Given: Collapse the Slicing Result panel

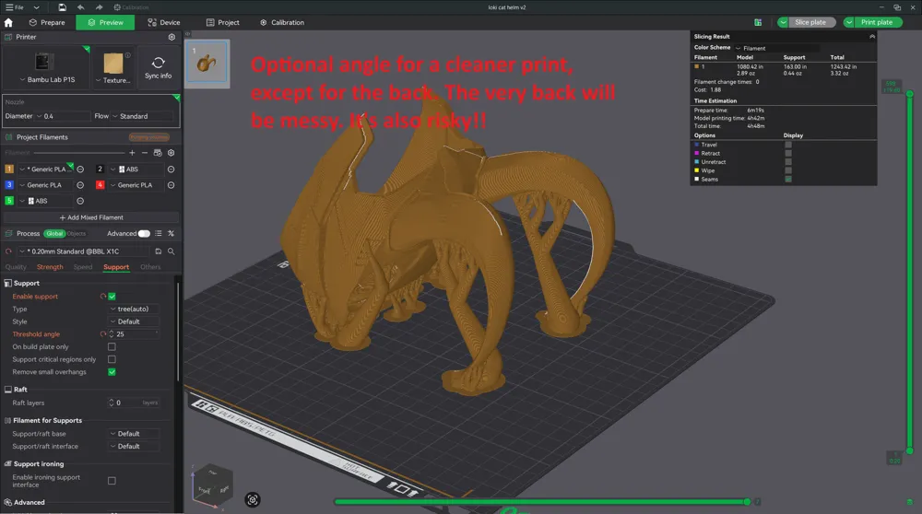Looking at the screenshot, I should click(872, 37).
